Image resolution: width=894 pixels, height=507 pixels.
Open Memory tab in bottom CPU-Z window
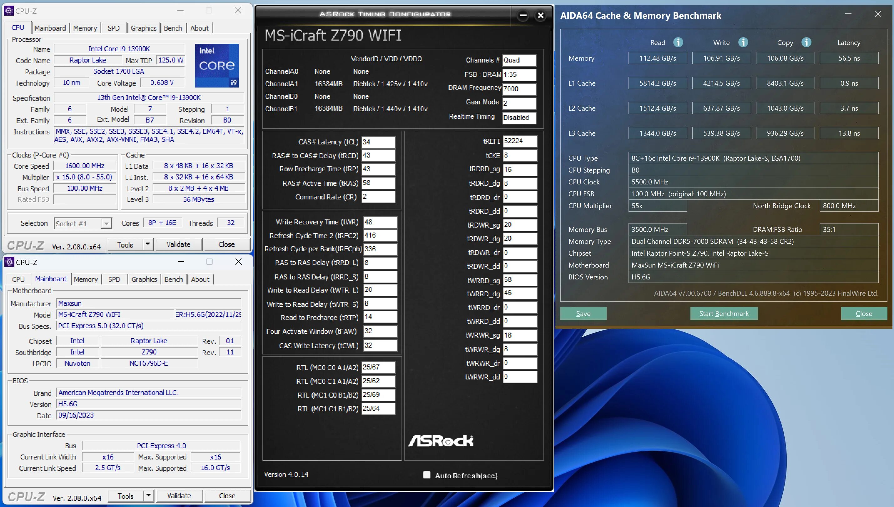point(86,280)
